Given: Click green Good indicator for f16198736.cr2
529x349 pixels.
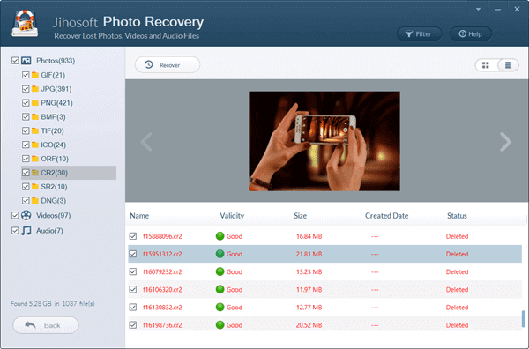Looking at the screenshot, I should click(x=220, y=325).
